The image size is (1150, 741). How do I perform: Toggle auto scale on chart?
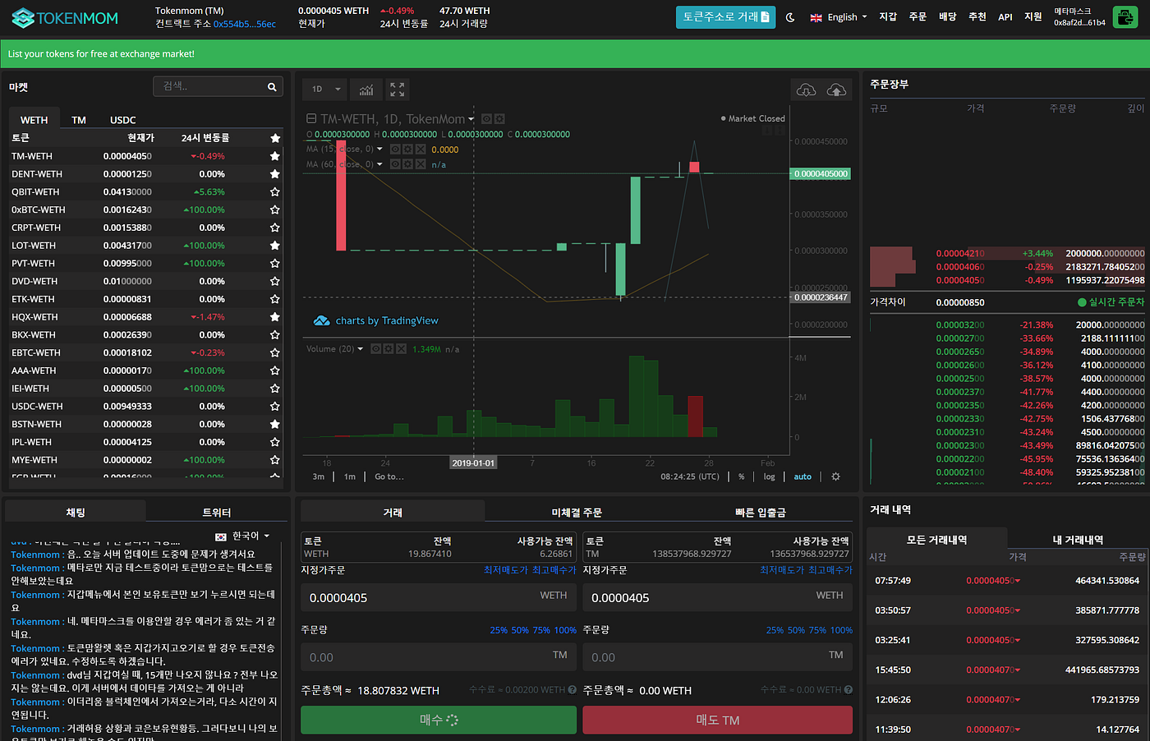pos(803,476)
